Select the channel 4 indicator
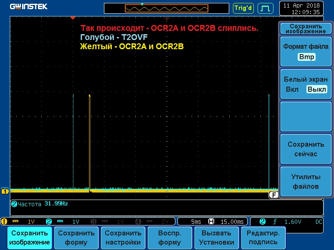Screen dimensions: 334x250 138,221
